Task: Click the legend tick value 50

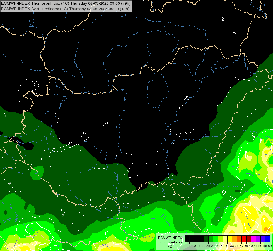Action: [x=260, y=246]
